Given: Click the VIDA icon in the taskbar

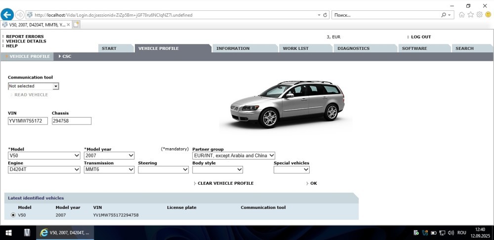Looking at the screenshot, I should point(28,232).
